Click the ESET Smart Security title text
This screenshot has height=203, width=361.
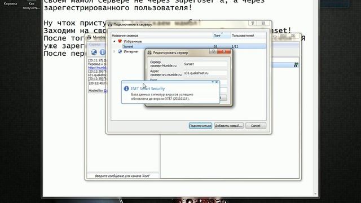(148, 89)
